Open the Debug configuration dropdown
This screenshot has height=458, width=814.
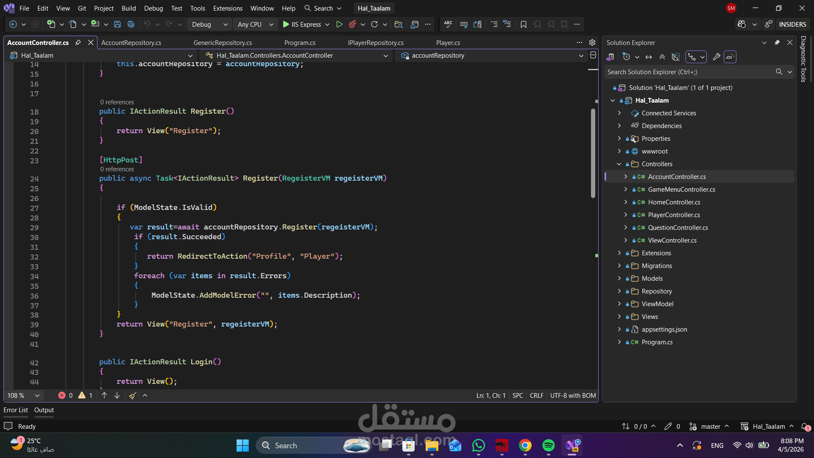[x=209, y=25]
